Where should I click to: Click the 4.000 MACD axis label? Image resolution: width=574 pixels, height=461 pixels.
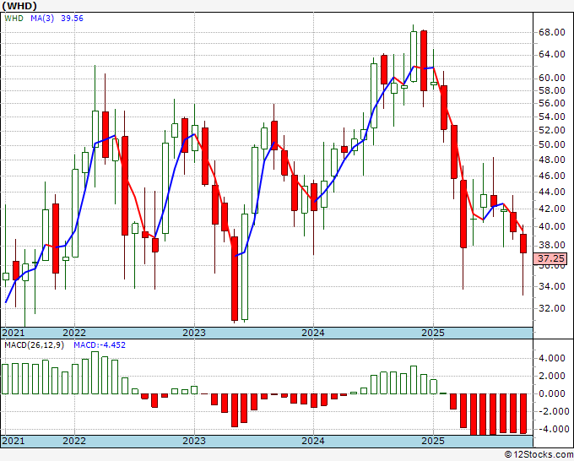click(x=552, y=358)
